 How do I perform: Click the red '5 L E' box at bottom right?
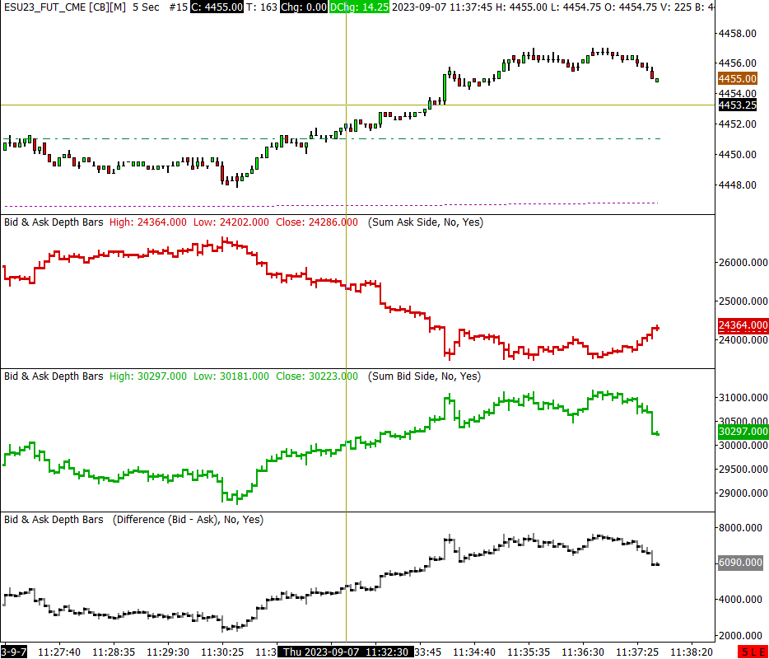tap(753, 652)
